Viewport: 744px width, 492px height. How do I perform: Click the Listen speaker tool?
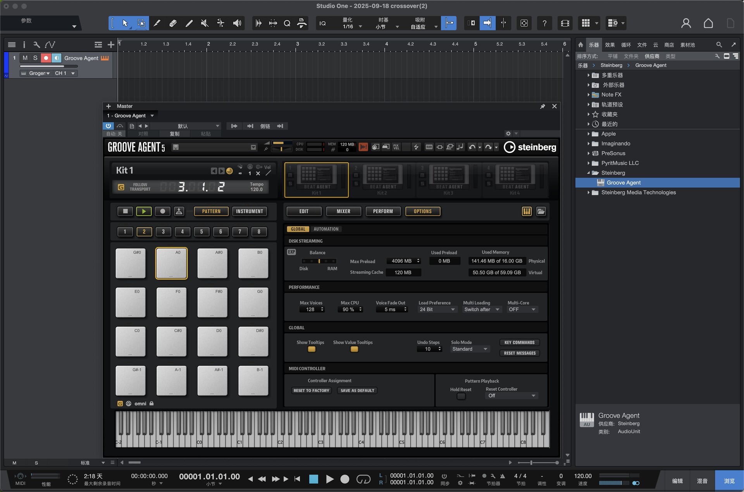237,23
